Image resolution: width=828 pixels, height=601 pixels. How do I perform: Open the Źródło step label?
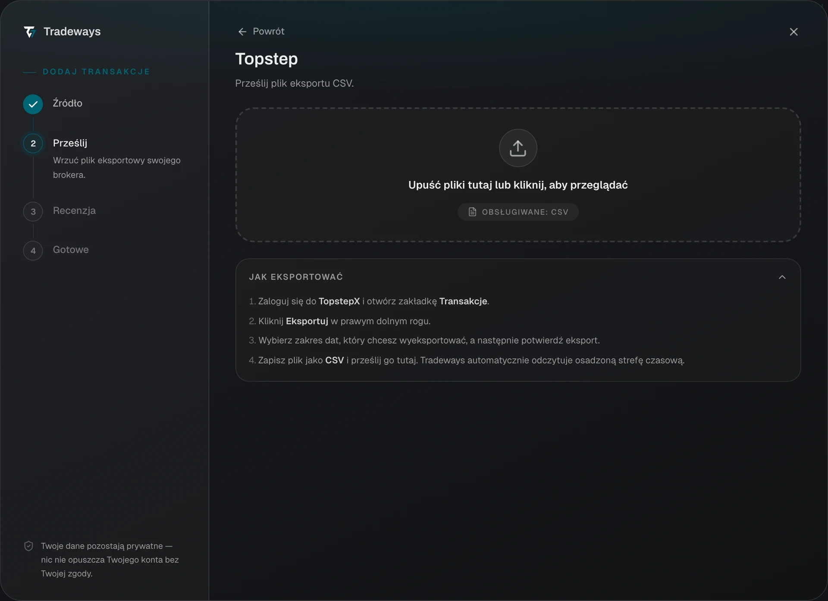tap(68, 103)
